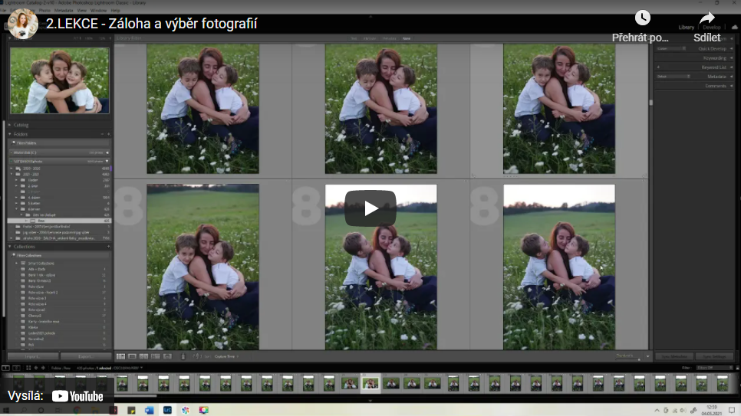Go back with the filmstrip left arrow
Screen dimensions: 741x416
pyautogui.click(x=36, y=368)
